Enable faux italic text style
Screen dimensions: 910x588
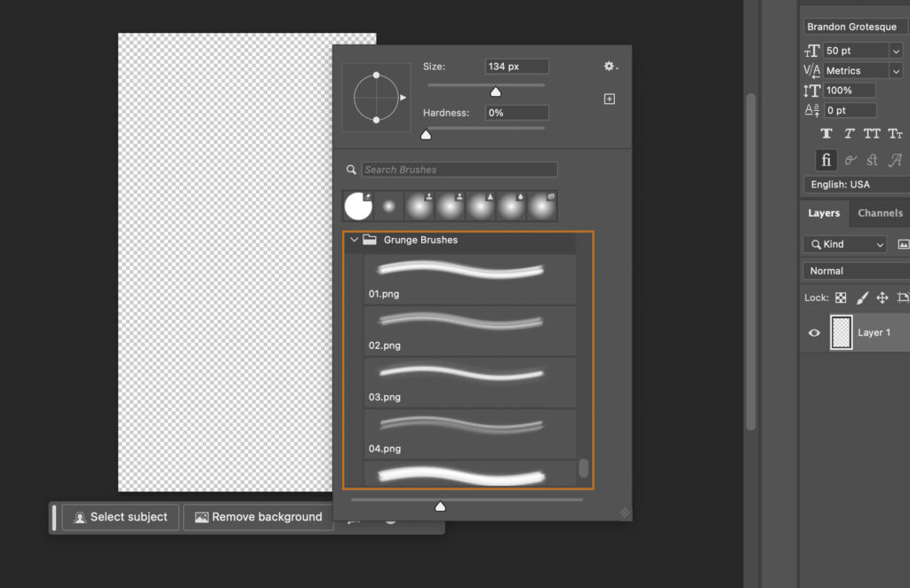849,133
